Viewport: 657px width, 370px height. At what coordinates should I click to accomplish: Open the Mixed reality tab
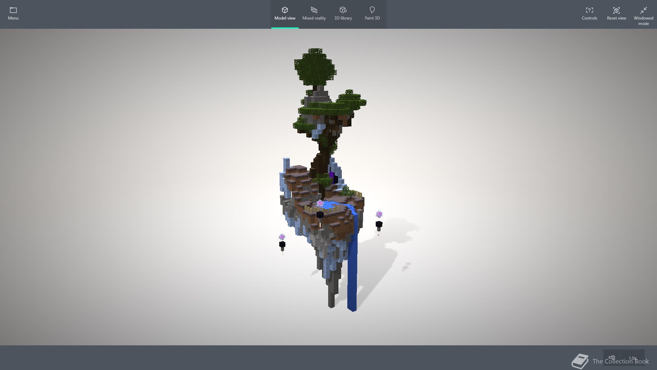click(x=314, y=14)
